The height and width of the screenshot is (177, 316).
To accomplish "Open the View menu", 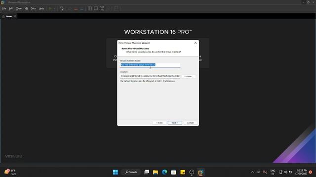I will pos(19,8).
